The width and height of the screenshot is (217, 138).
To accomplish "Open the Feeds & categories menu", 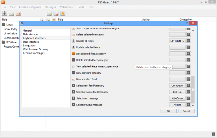I will tap(30, 7).
